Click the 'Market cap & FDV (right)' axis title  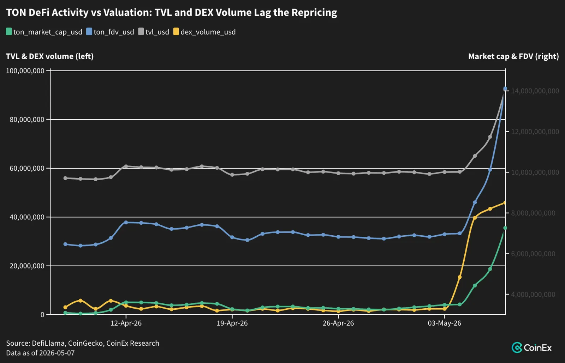pyautogui.click(x=513, y=56)
